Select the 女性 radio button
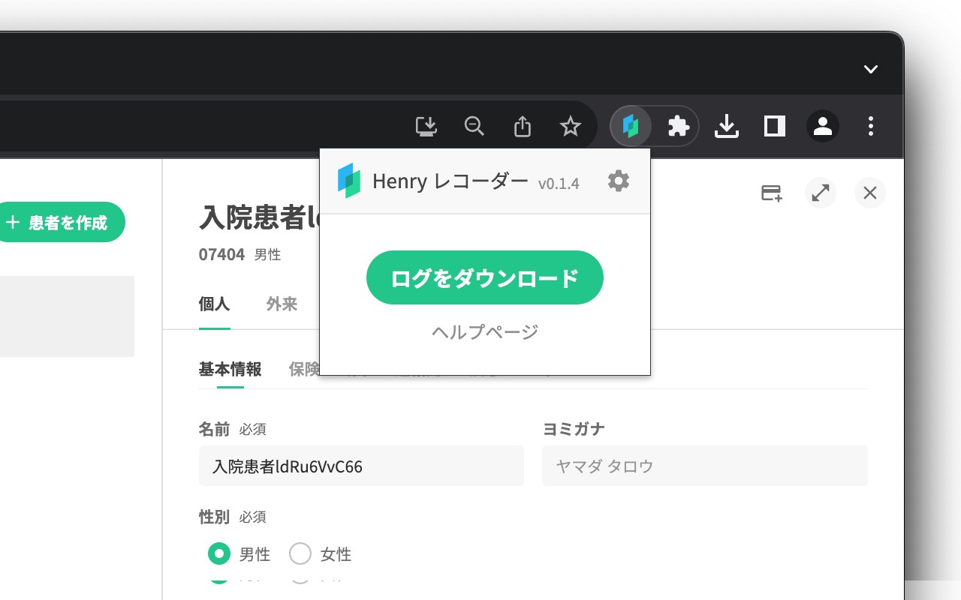This screenshot has height=600, width=961. 300,553
